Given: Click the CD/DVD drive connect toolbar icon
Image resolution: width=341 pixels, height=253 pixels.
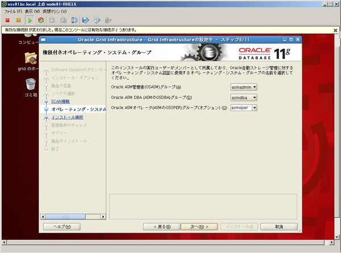Looking at the screenshot, I should pos(97,20).
